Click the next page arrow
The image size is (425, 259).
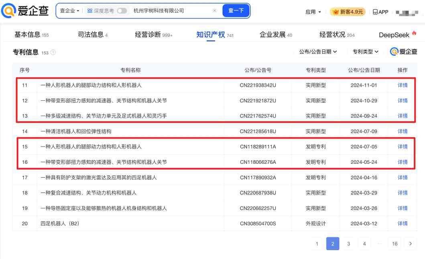(411, 244)
